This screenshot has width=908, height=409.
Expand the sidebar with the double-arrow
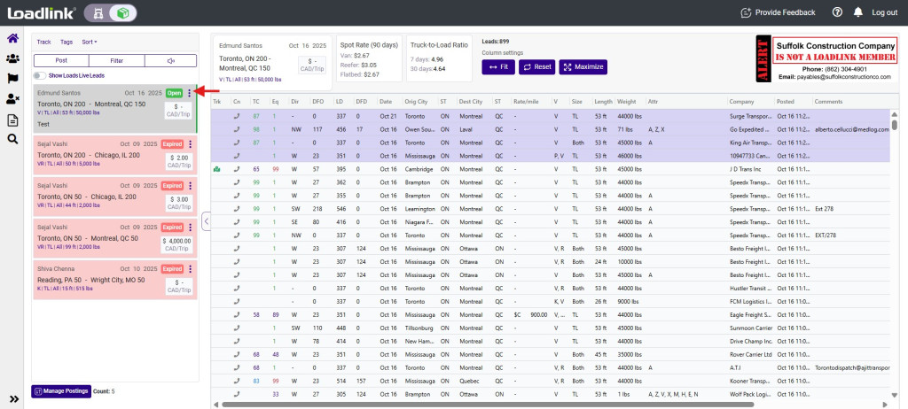pos(13,398)
